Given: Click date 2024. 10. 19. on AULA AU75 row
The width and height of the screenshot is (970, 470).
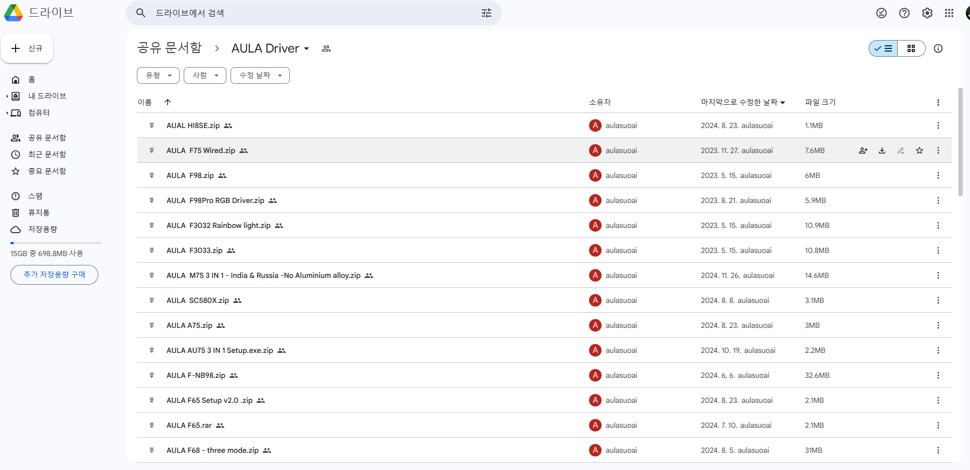Looking at the screenshot, I should tap(721, 350).
